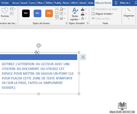Switch to the Révision tab
137x114 pixels.
(x=66, y=3)
